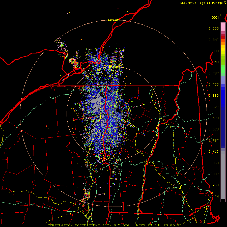Click the 0.360 legend value
The height and width of the screenshot is (227, 227).
(214, 163)
